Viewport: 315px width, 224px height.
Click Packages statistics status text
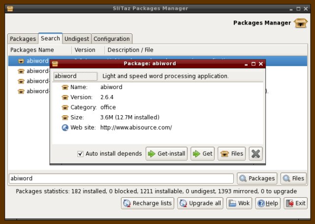point(156,191)
